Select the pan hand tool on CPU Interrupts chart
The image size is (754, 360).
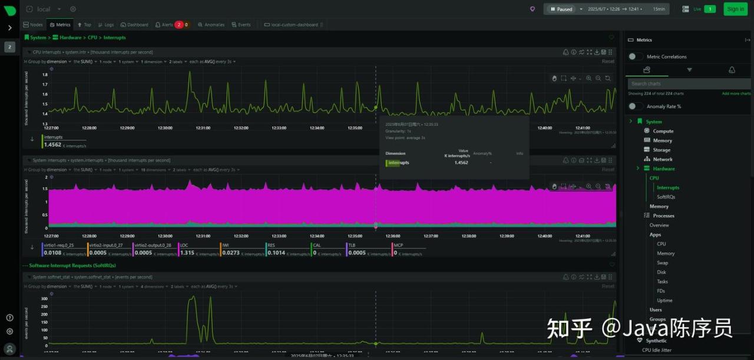pos(554,78)
